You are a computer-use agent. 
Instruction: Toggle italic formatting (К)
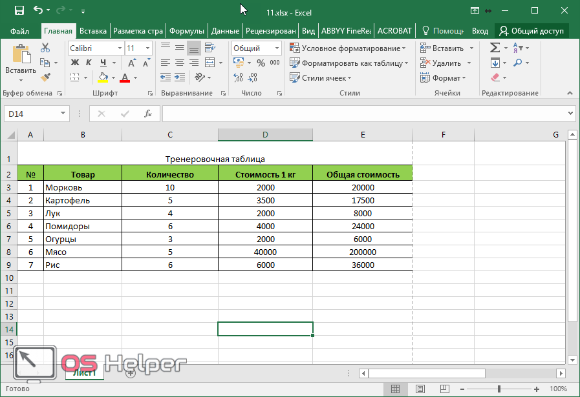click(x=88, y=63)
